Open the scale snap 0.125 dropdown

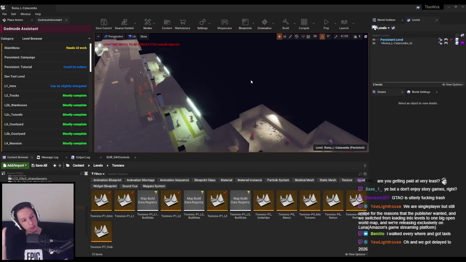coord(344,36)
